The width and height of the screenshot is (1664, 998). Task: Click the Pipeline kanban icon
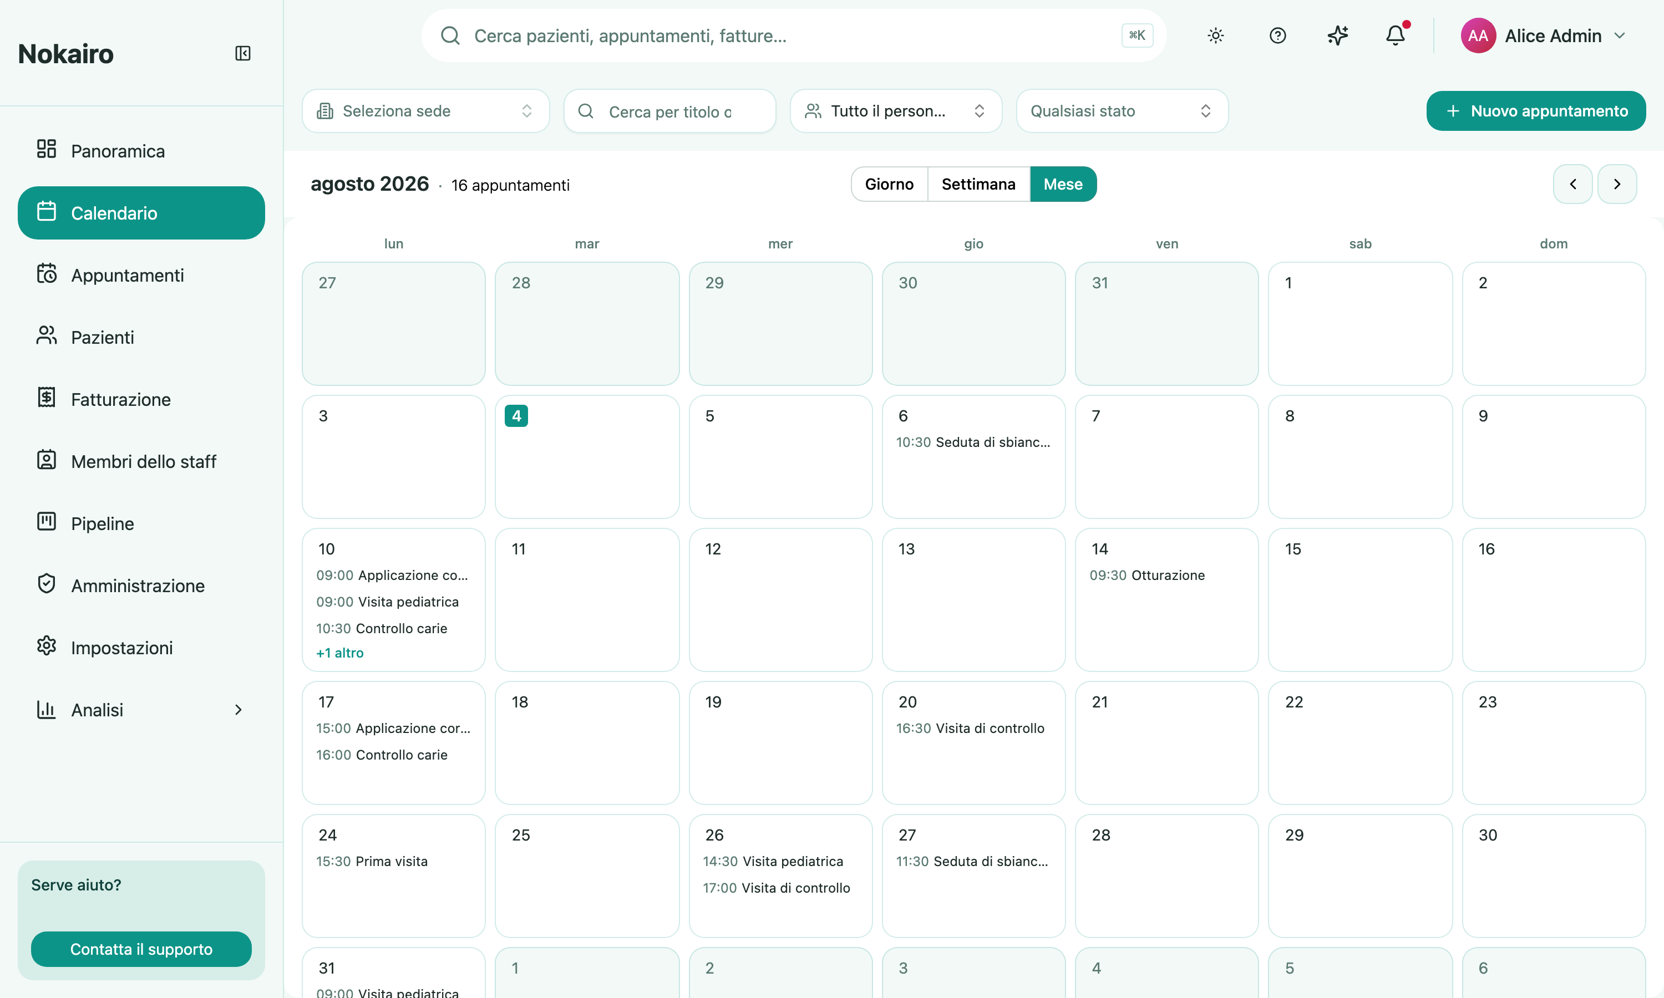(x=47, y=522)
